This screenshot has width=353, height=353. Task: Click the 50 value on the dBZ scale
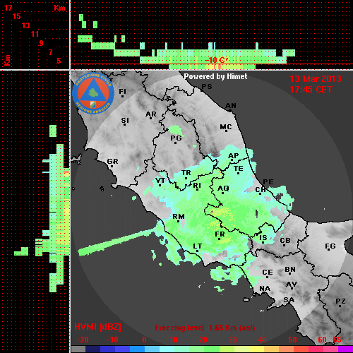[x=292, y=340]
